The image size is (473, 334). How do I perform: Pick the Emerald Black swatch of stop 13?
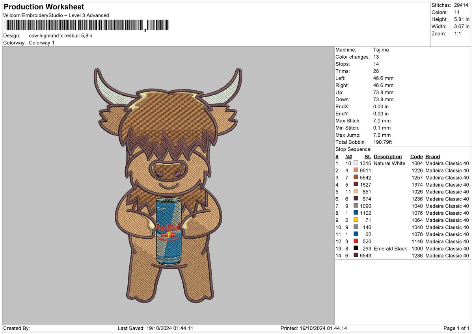[356, 249]
